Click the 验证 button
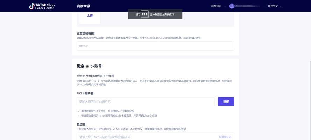The width and height of the screenshot is (311, 140). pos(226,102)
